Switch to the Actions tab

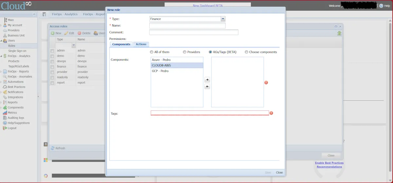(141, 44)
